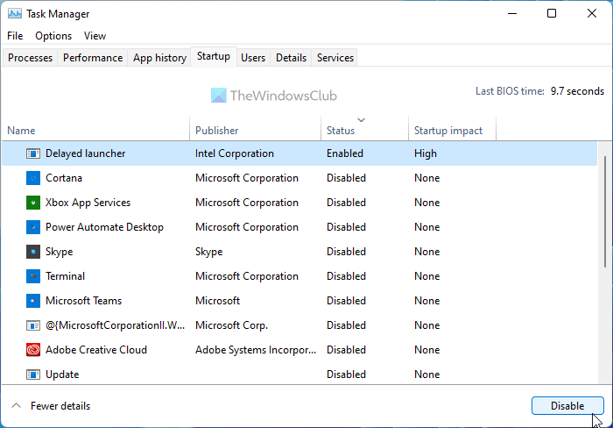This screenshot has height=428, width=613.
Task: Collapse to Fewer details
Action: (x=51, y=406)
